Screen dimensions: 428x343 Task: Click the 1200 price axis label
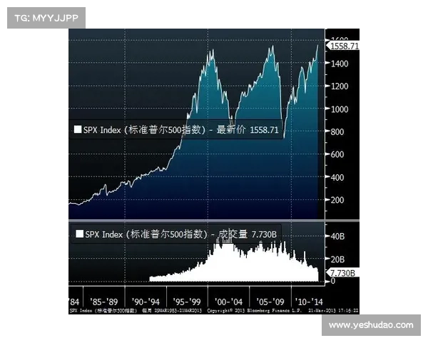pyautogui.click(x=340, y=86)
